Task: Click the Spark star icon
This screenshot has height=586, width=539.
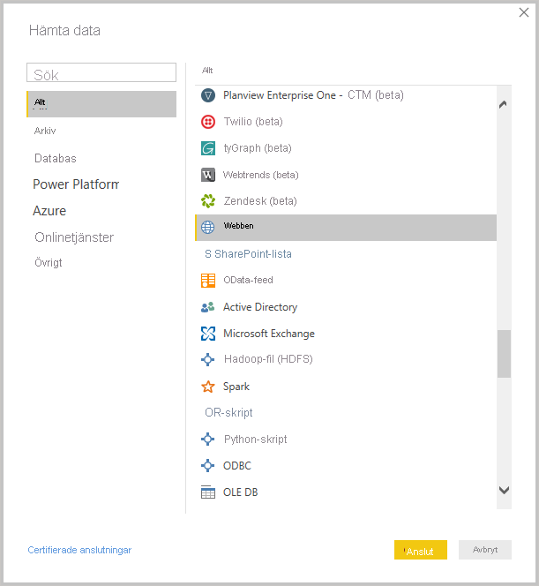Action: (x=208, y=387)
